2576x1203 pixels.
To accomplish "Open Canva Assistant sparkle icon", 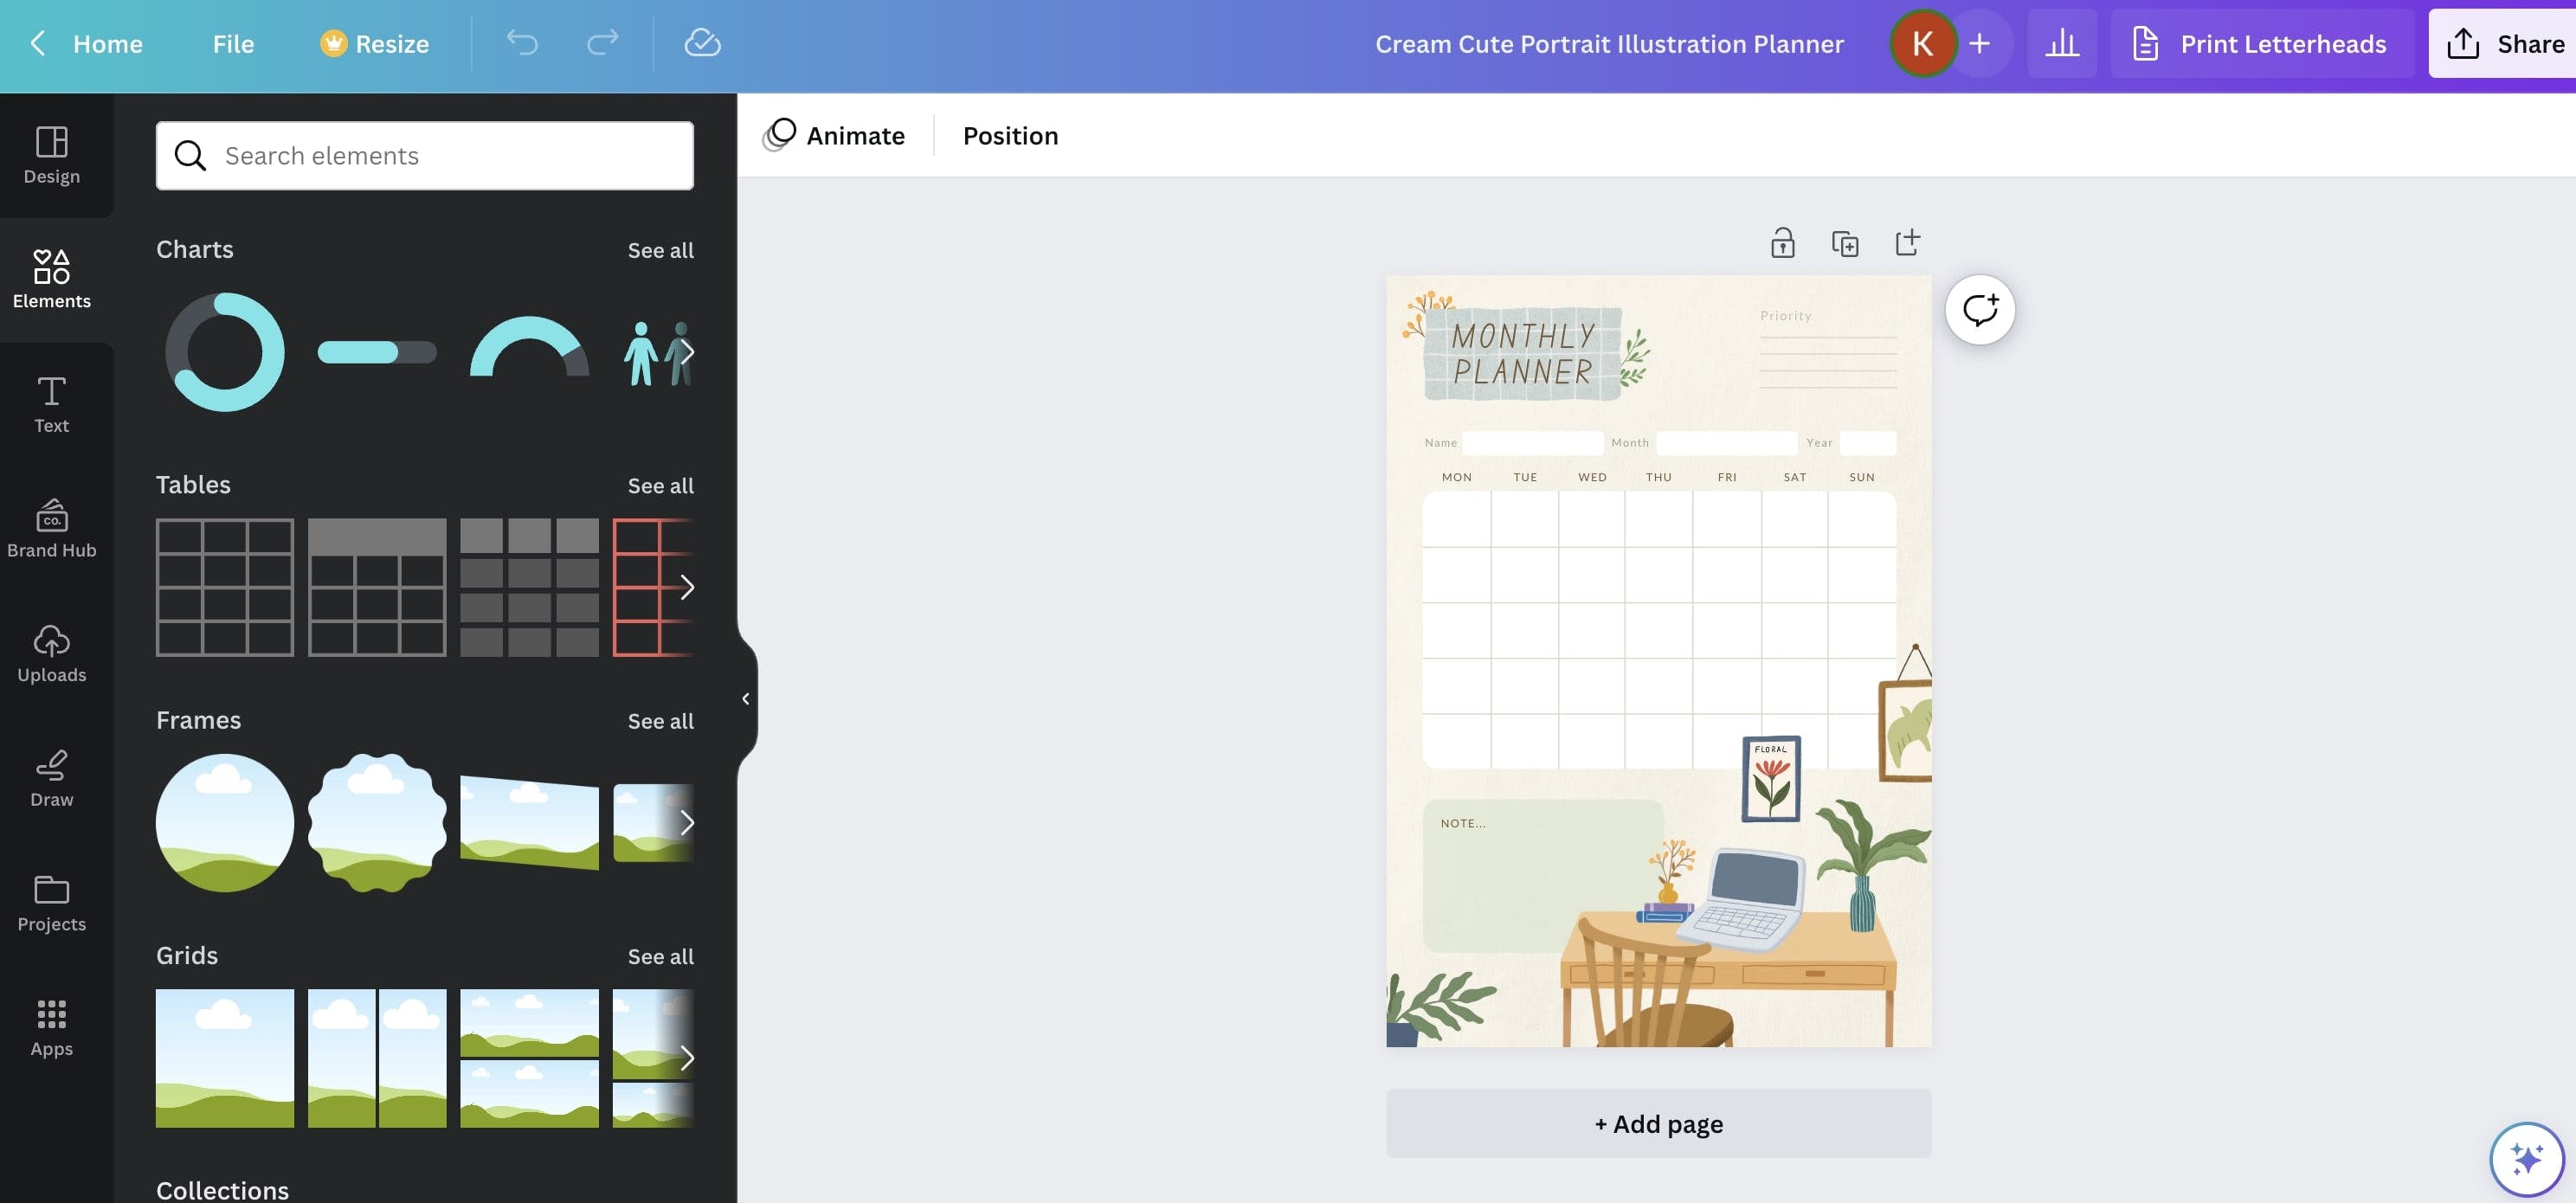I will (x=2529, y=1159).
